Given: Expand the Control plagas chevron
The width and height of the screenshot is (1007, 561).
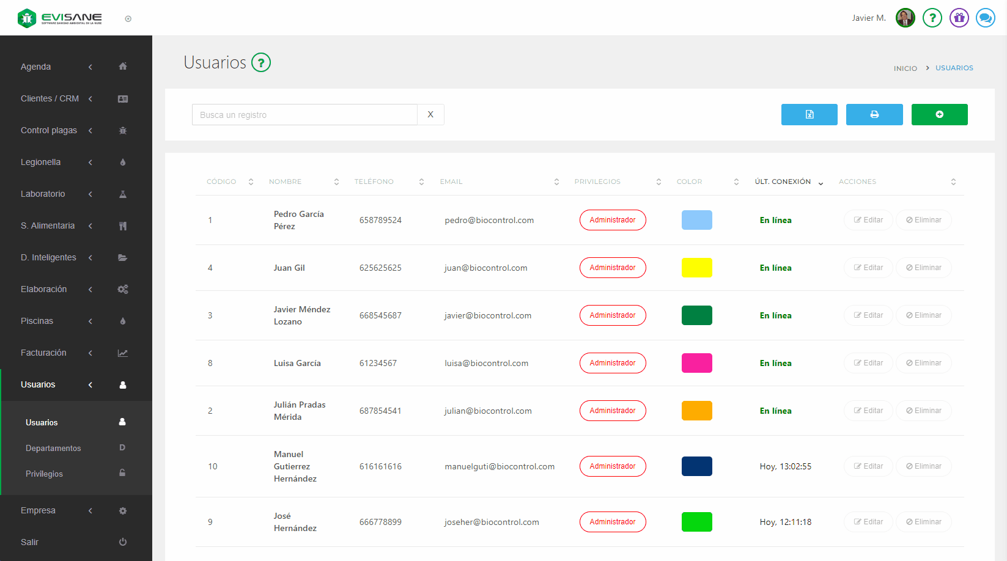Looking at the screenshot, I should [90, 130].
